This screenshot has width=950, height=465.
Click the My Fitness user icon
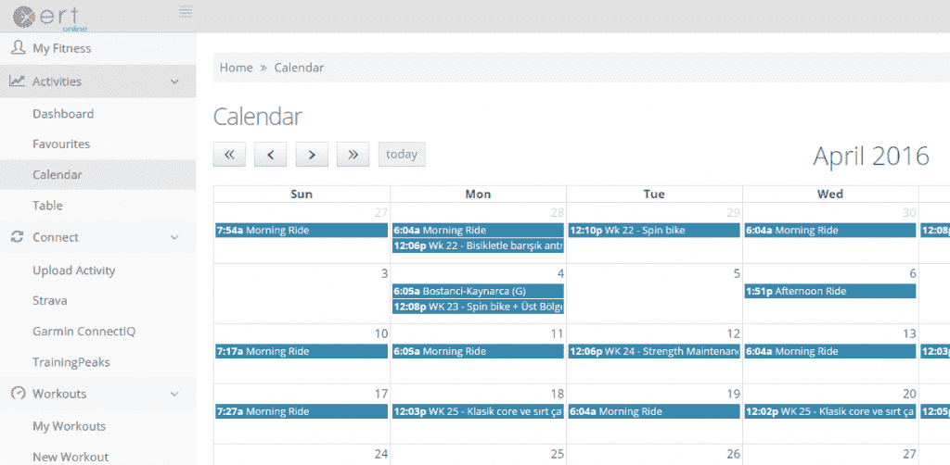click(18, 47)
